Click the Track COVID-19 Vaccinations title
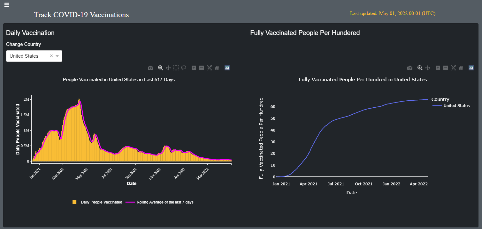The height and width of the screenshot is (229, 482). coord(81,15)
